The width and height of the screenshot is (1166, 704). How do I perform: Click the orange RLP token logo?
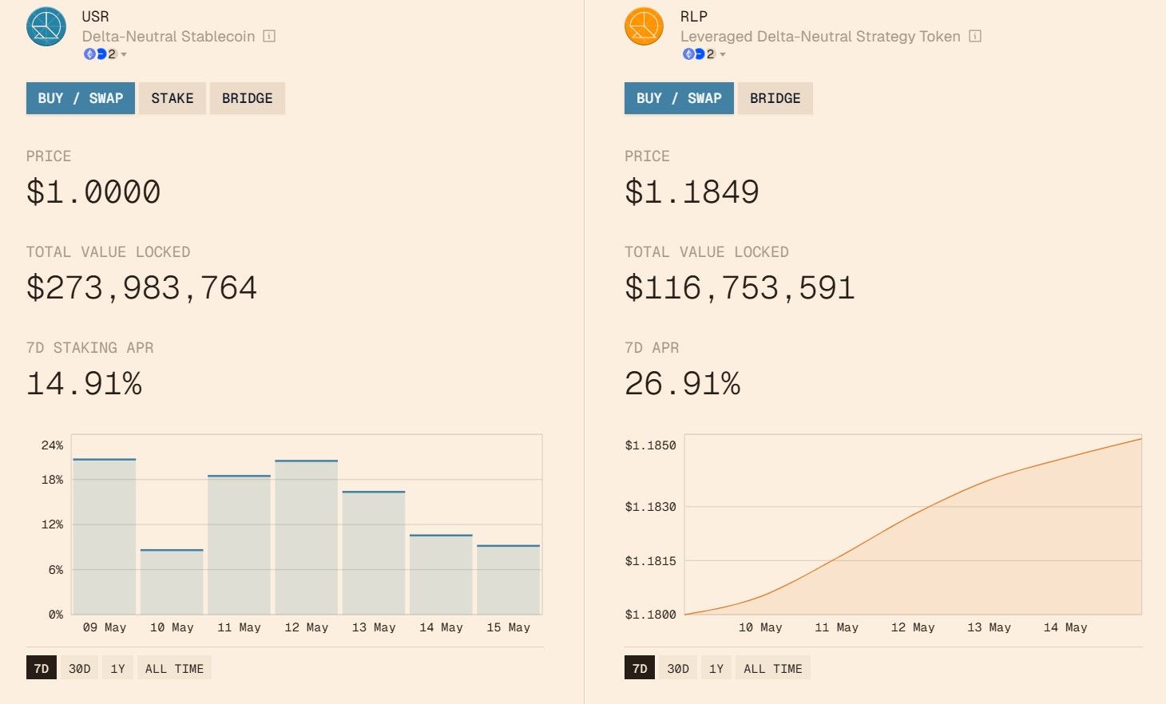[x=644, y=26]
